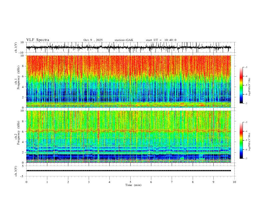Click the "8" tick on ch.2 frequency axis
Image resolution: width=264 pixels, height=204 pixels.
[23, 121]
